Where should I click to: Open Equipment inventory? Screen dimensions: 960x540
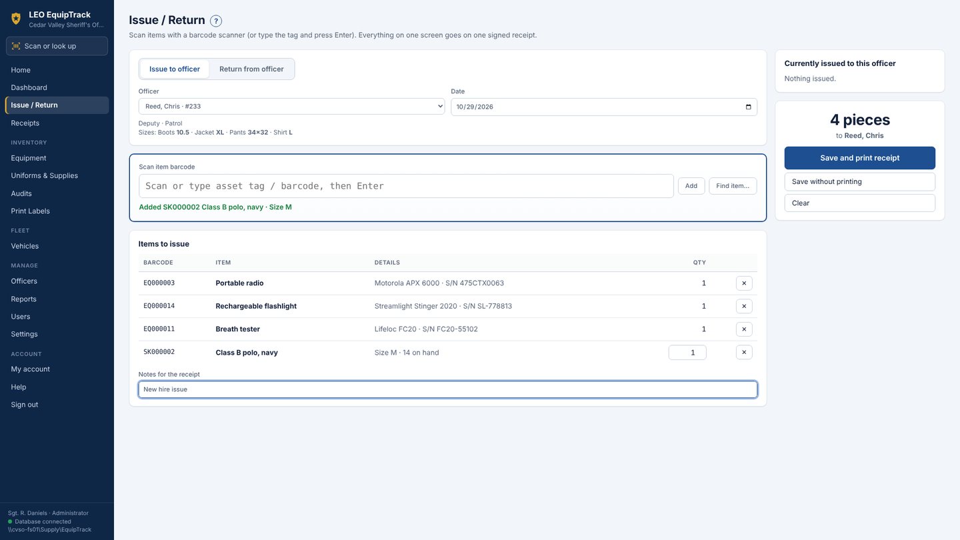57,158
